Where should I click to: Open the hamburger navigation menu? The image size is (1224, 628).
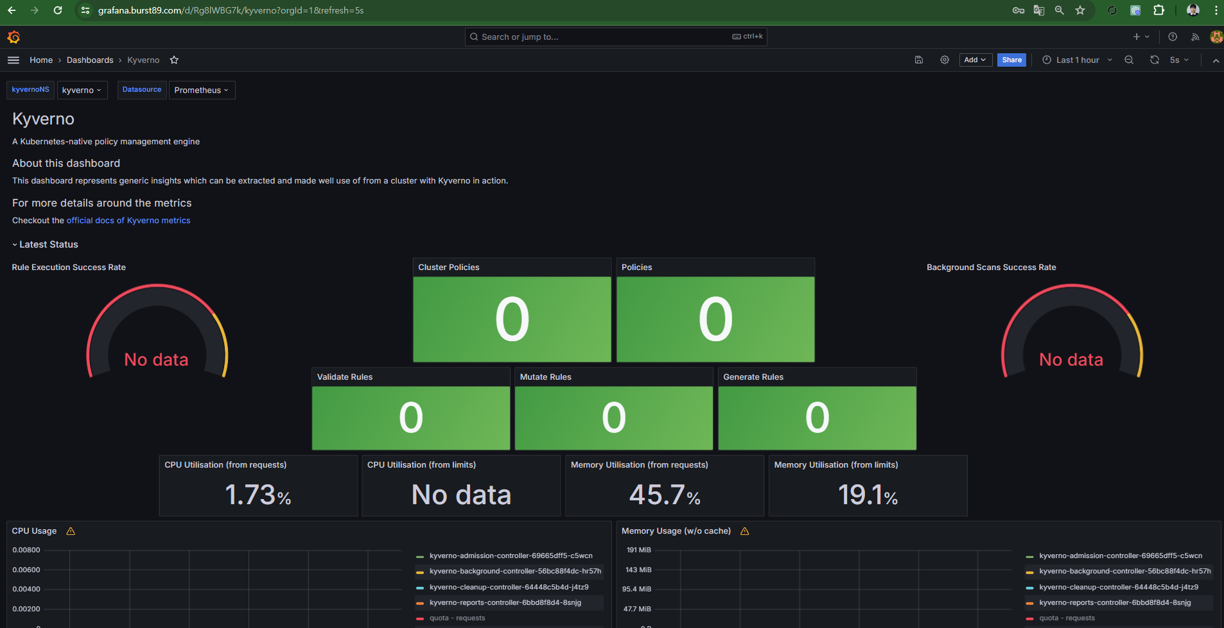(x=13, y=60)
